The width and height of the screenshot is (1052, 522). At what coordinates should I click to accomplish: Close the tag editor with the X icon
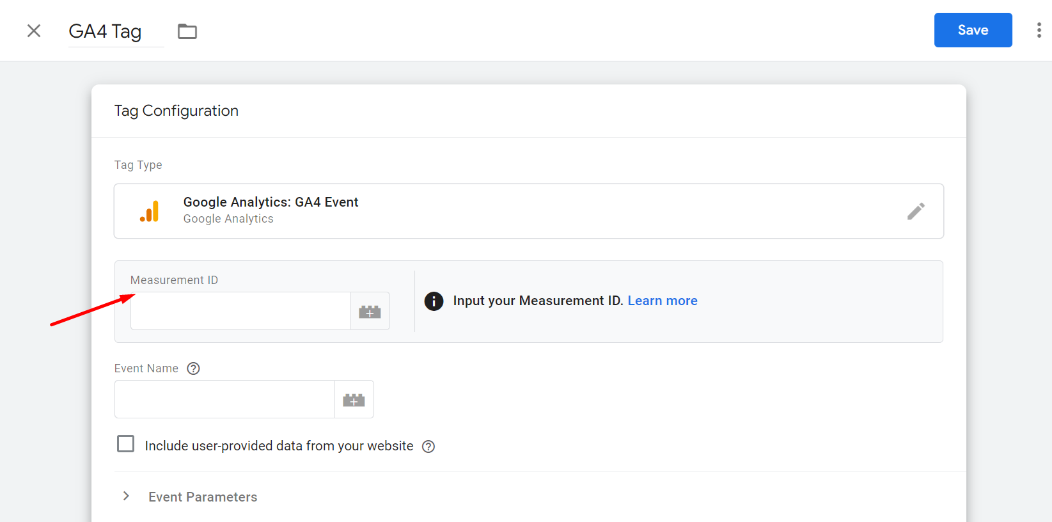point(34,31)
